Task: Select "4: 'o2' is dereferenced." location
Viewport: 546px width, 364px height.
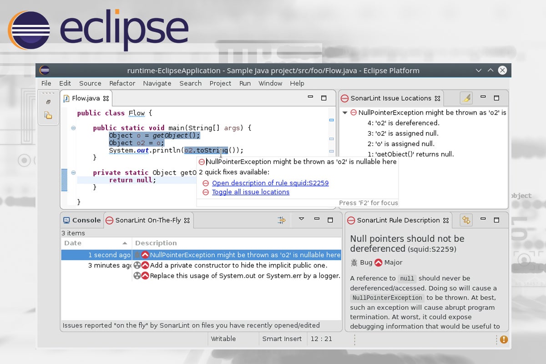Action: [403, 123]
